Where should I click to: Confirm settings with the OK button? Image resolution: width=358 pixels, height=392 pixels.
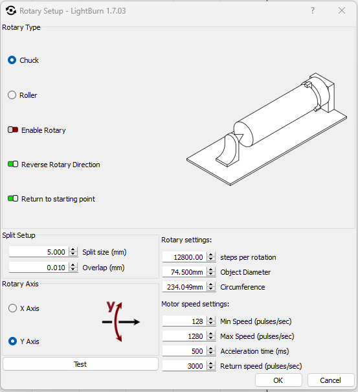point(278,380)
